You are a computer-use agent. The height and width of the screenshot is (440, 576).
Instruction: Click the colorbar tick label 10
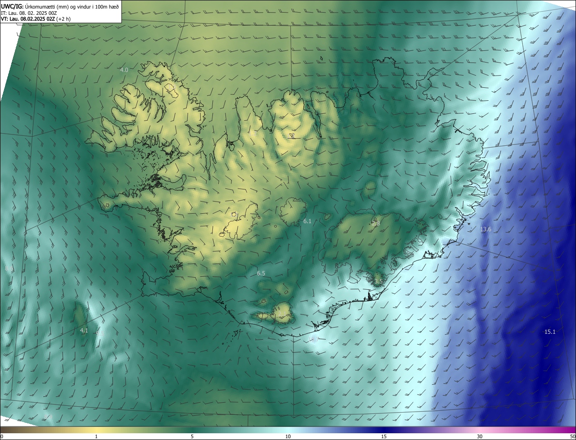pos(288,436)
